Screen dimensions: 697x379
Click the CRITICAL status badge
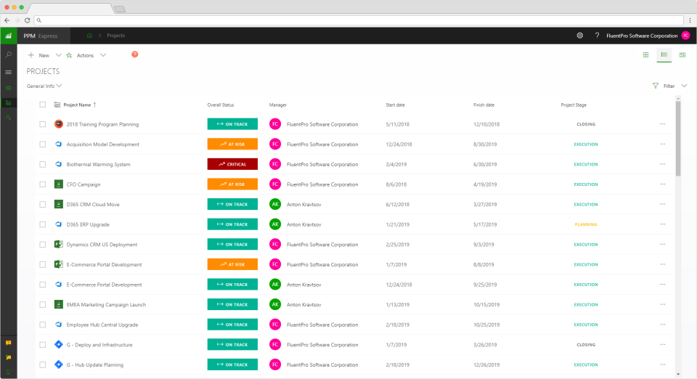[232, 164]
